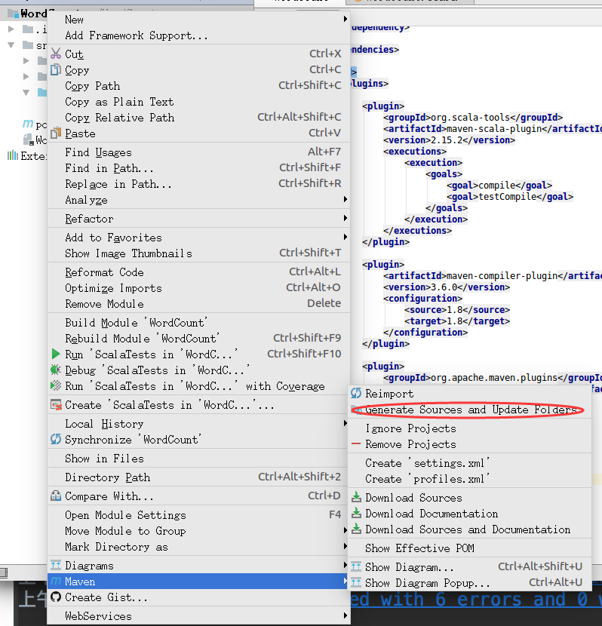This screenshot has height=626, width=602.
Task: Choose Ignore Projects in Maven submenu
Action: tap(469, 428)
